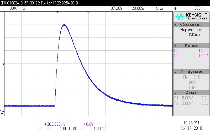Open the Сбор данных panel header
Viewport: 210px width, 132px height.
[191, 24]
